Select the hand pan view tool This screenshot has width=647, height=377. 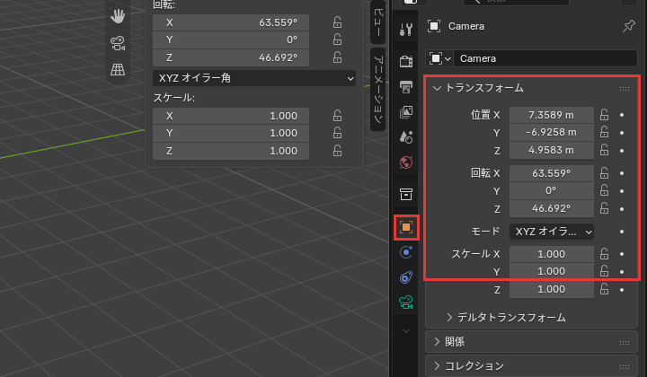[118, 16]
